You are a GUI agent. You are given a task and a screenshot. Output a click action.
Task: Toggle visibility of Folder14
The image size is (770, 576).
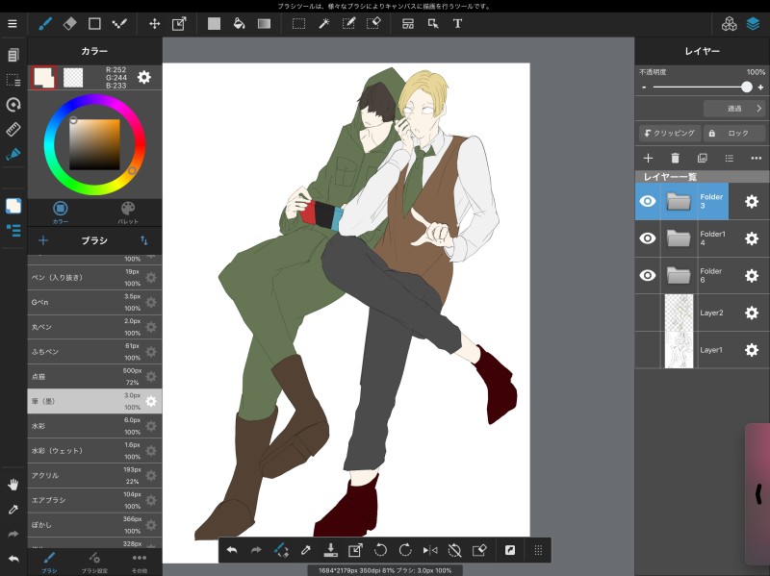[648, 238]
